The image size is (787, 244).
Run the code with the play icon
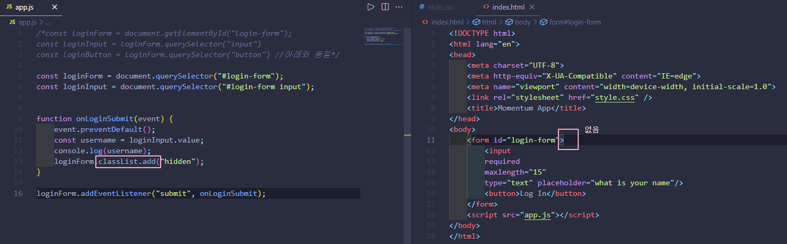click(x=370, y=7)
